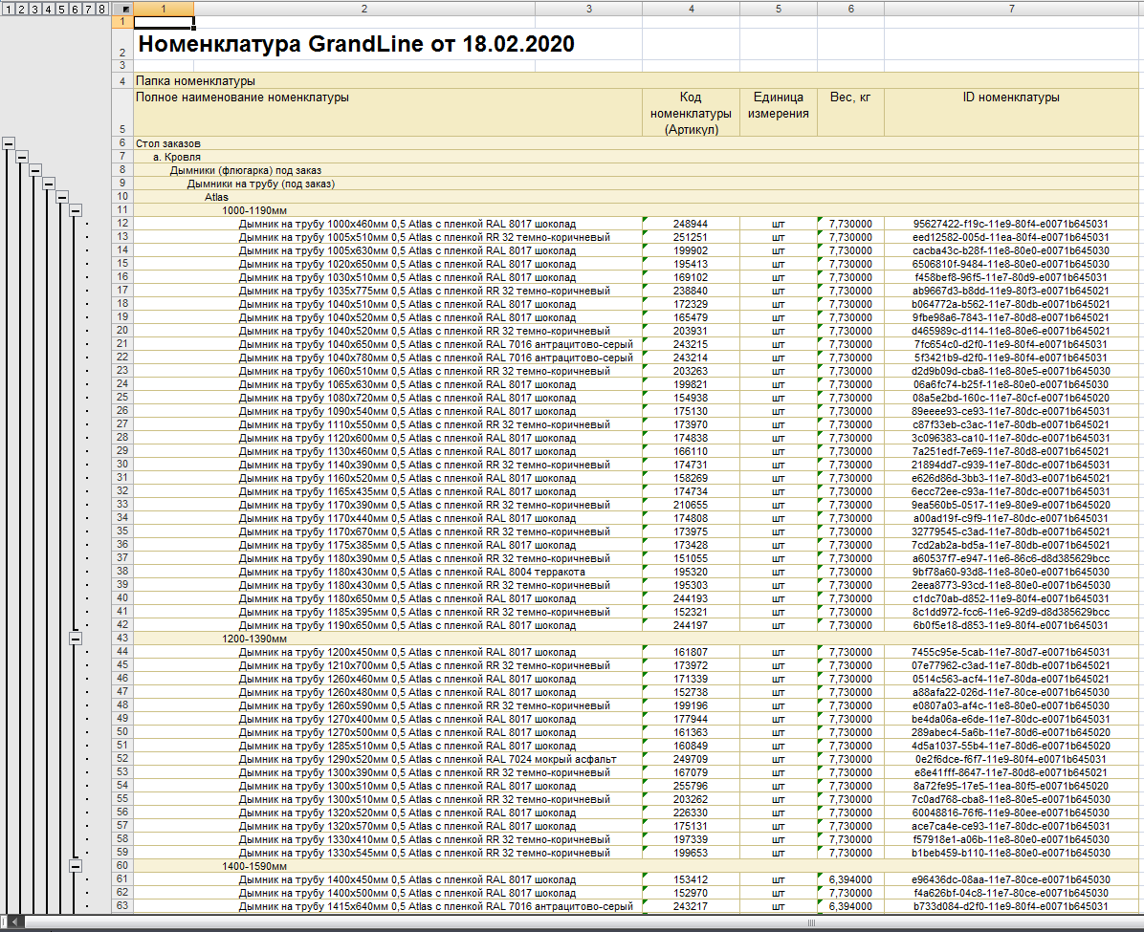1144x932 pixels.
Task: Select column header 3
Action: [589, 9]
